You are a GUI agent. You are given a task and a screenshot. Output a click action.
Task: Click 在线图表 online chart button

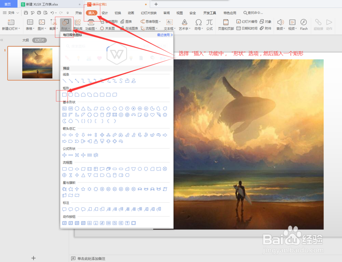coord(129,28)
